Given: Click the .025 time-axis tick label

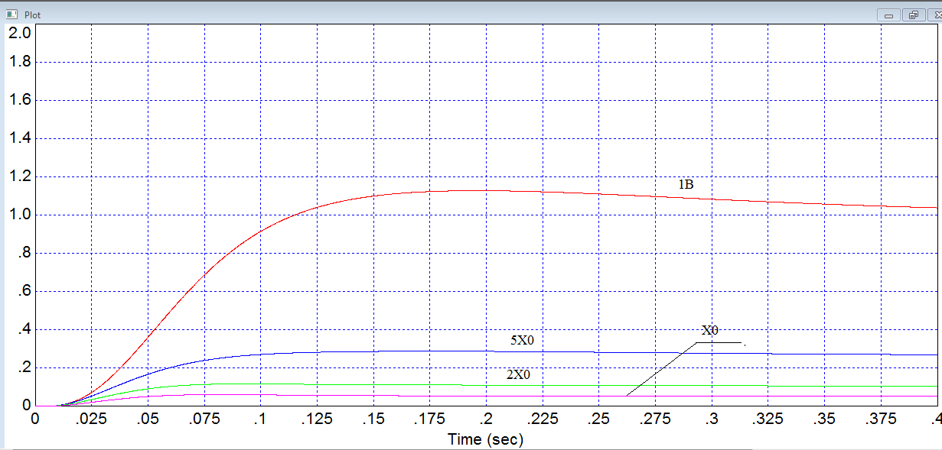Looking at the screenshot, I should (91, 419).
